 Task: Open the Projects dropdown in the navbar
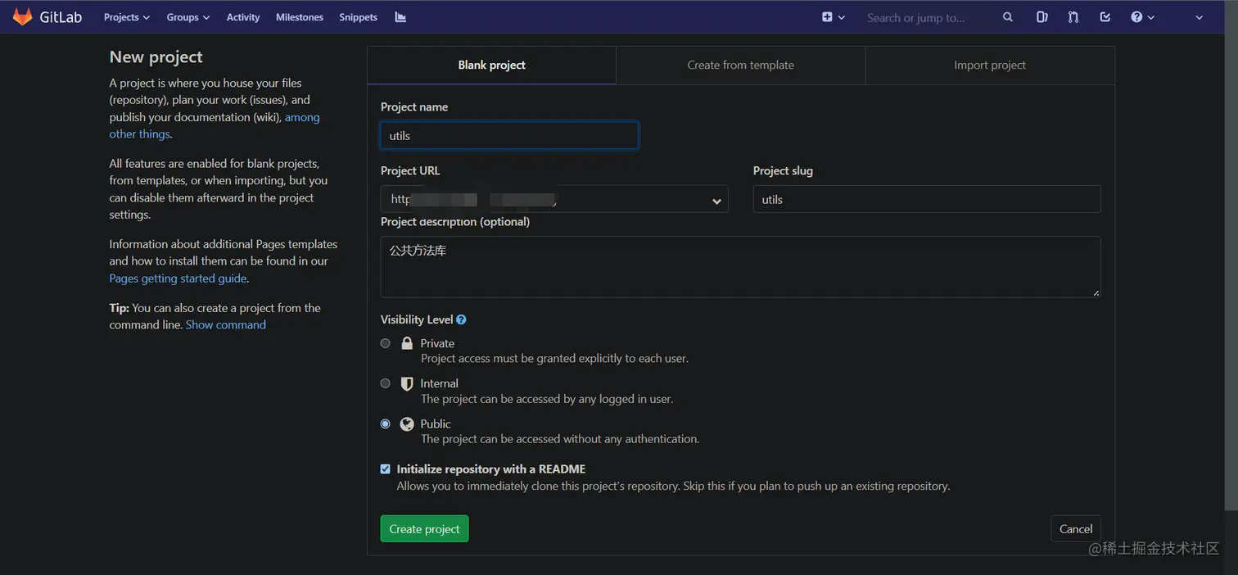pos(125,16)
